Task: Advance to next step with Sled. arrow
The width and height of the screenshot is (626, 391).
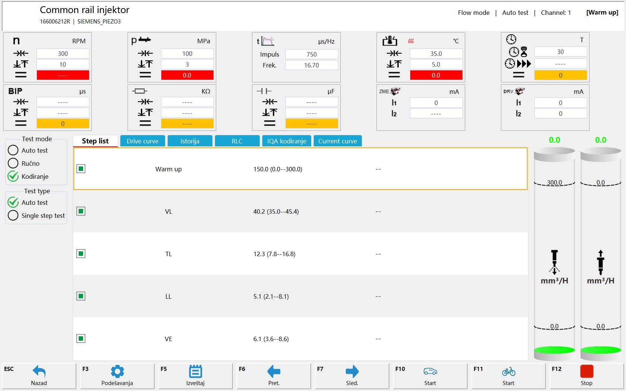Action: (352, 372)
